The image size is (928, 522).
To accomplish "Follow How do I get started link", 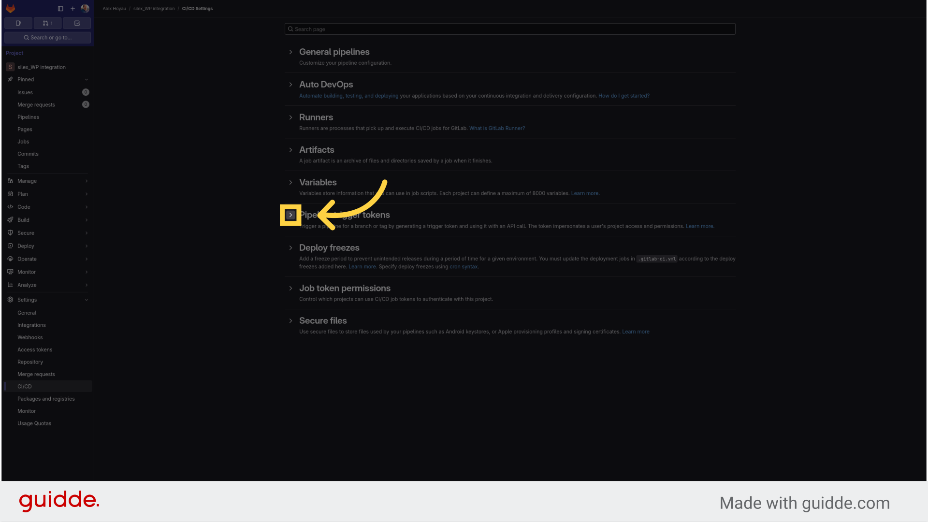I will pos(624,96).
